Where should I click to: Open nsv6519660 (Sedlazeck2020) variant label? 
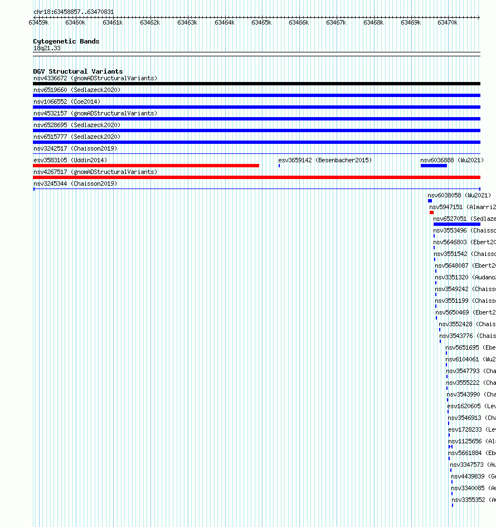[77, 90]
